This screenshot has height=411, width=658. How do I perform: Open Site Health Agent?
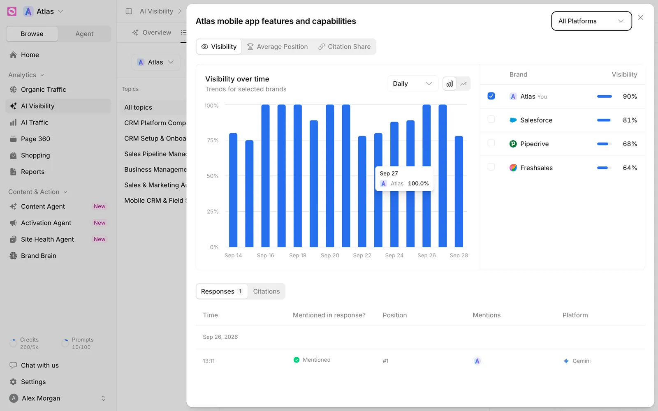pyautogui.click(x=58, y=239)
